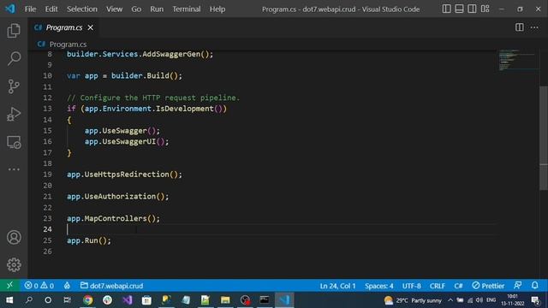Viewport: 548px width, 308px height.
Task: Open the editor More Actions ellipsis
Action: (534, 27)
